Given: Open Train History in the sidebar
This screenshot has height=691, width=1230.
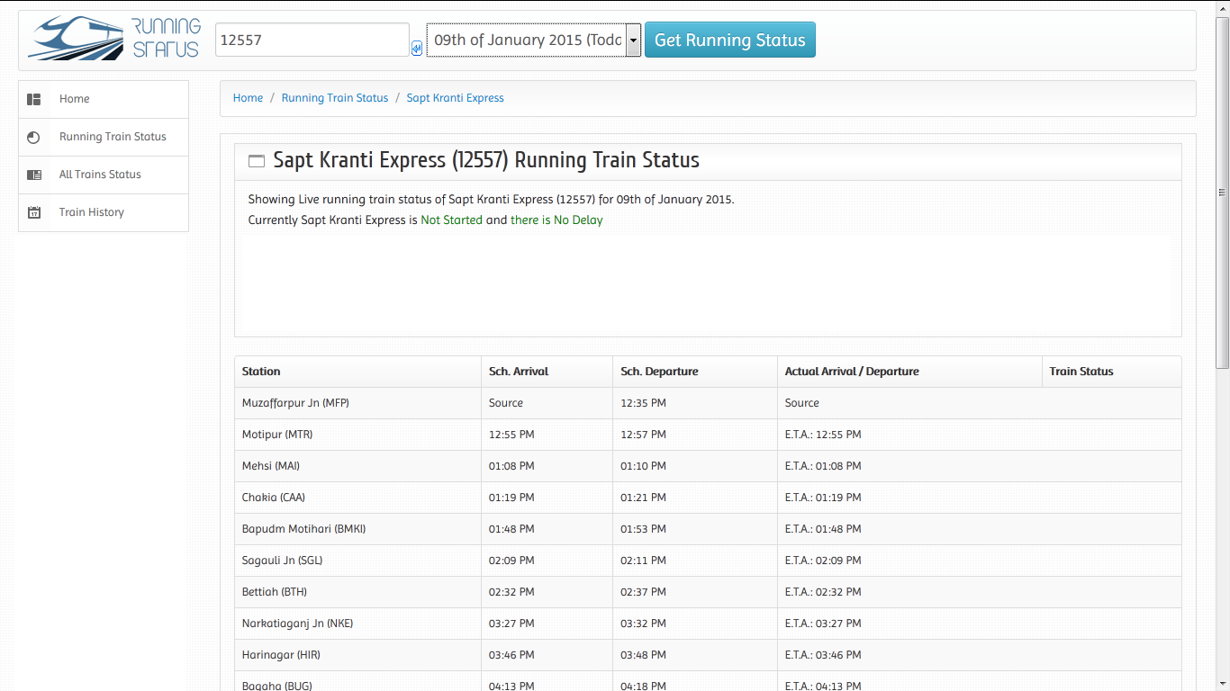Looking at the screenshot, I should [104, 212].
